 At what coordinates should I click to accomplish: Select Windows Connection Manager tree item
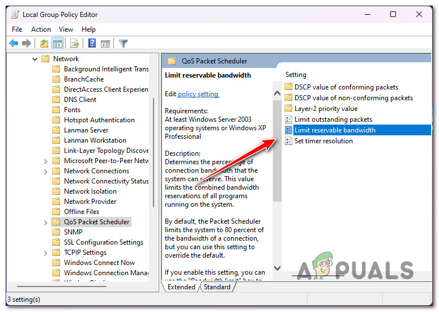pyautogui.click(x=106, y=272)
